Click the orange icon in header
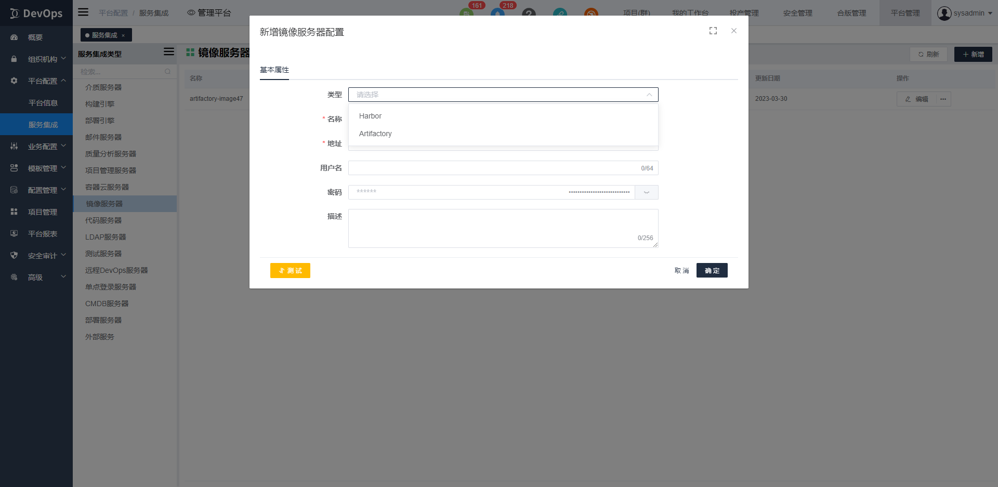 591,14
